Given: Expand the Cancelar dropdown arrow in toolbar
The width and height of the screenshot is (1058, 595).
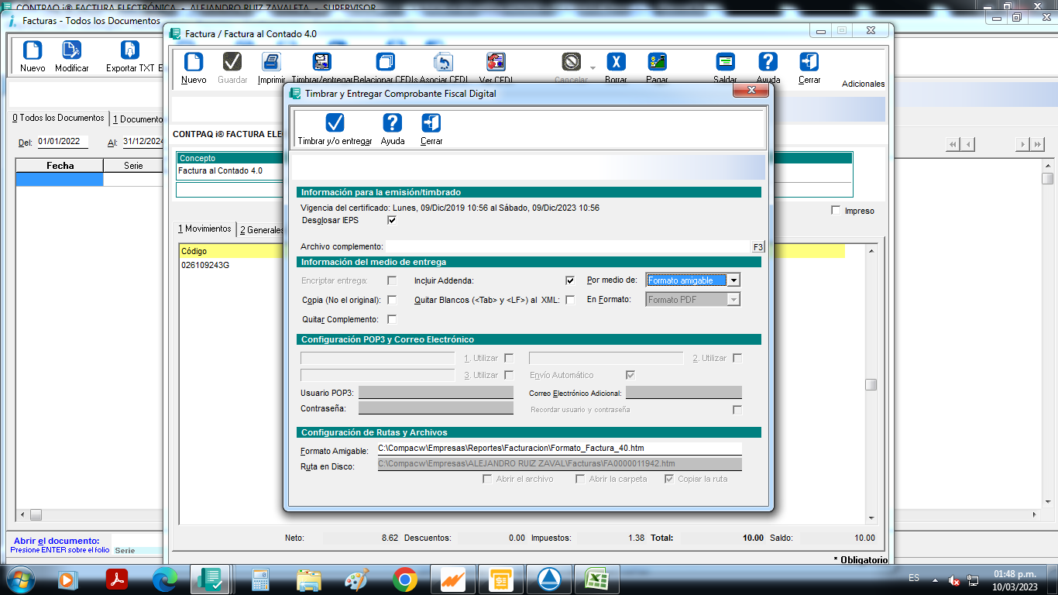Looking at the screenshot, I should (x=593, y=68).
